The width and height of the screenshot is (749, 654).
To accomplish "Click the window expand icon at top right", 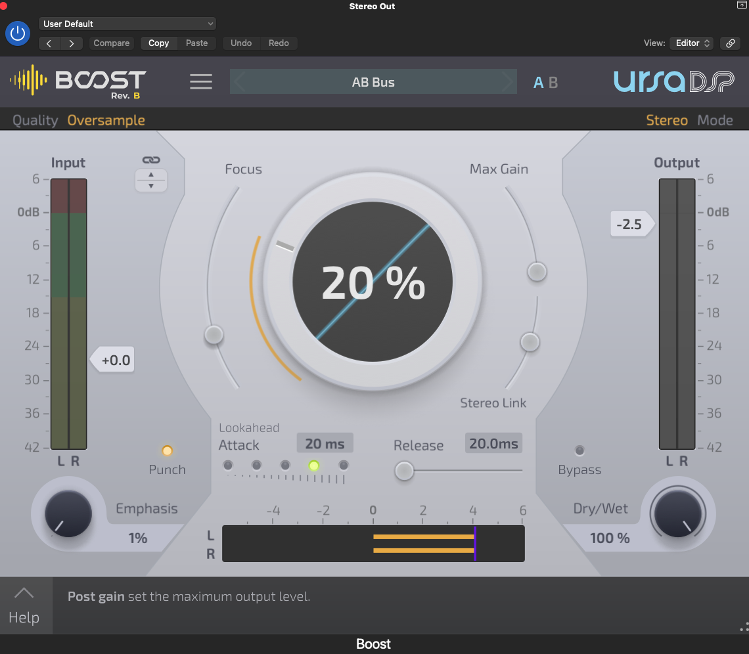I will pos(741,5).
